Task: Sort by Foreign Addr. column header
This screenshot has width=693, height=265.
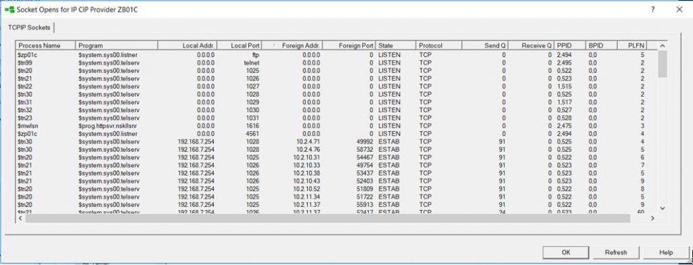Action: click(x=292, y=45)
